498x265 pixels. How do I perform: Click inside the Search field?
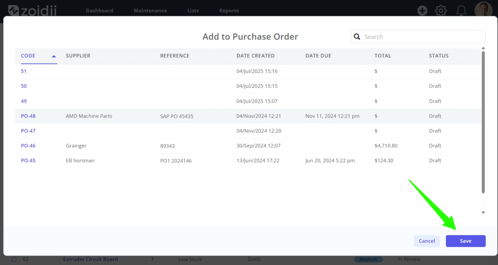click(418, 37)
